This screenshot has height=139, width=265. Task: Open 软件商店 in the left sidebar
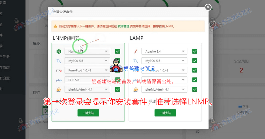click(5, 68)
